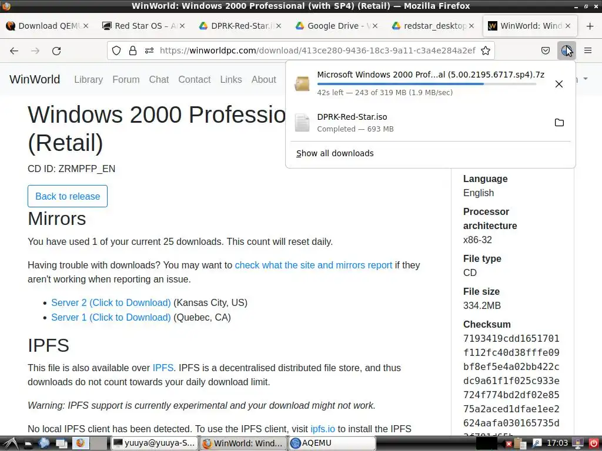Click the red X tray icon

(509, 444)
